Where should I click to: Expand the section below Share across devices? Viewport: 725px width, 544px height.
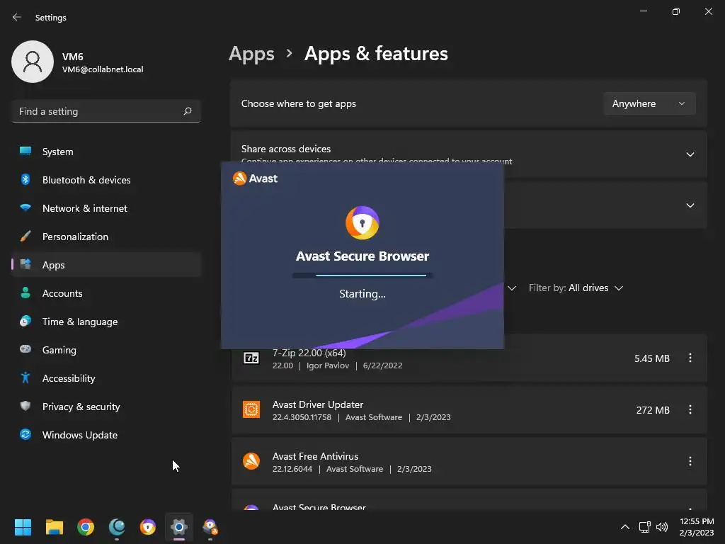[690, 205]
